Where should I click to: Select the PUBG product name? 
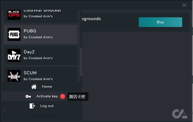pyautogui.click(x=30, y=31)
